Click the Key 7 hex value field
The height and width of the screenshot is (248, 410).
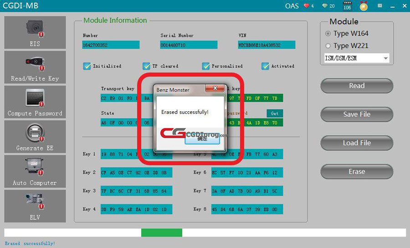point(247,191)
